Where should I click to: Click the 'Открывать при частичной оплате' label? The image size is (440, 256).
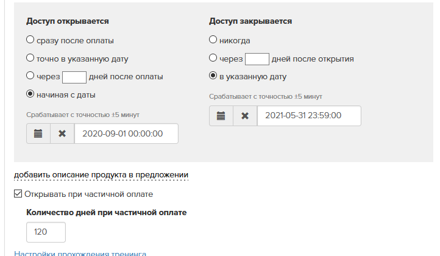point(88,194)
